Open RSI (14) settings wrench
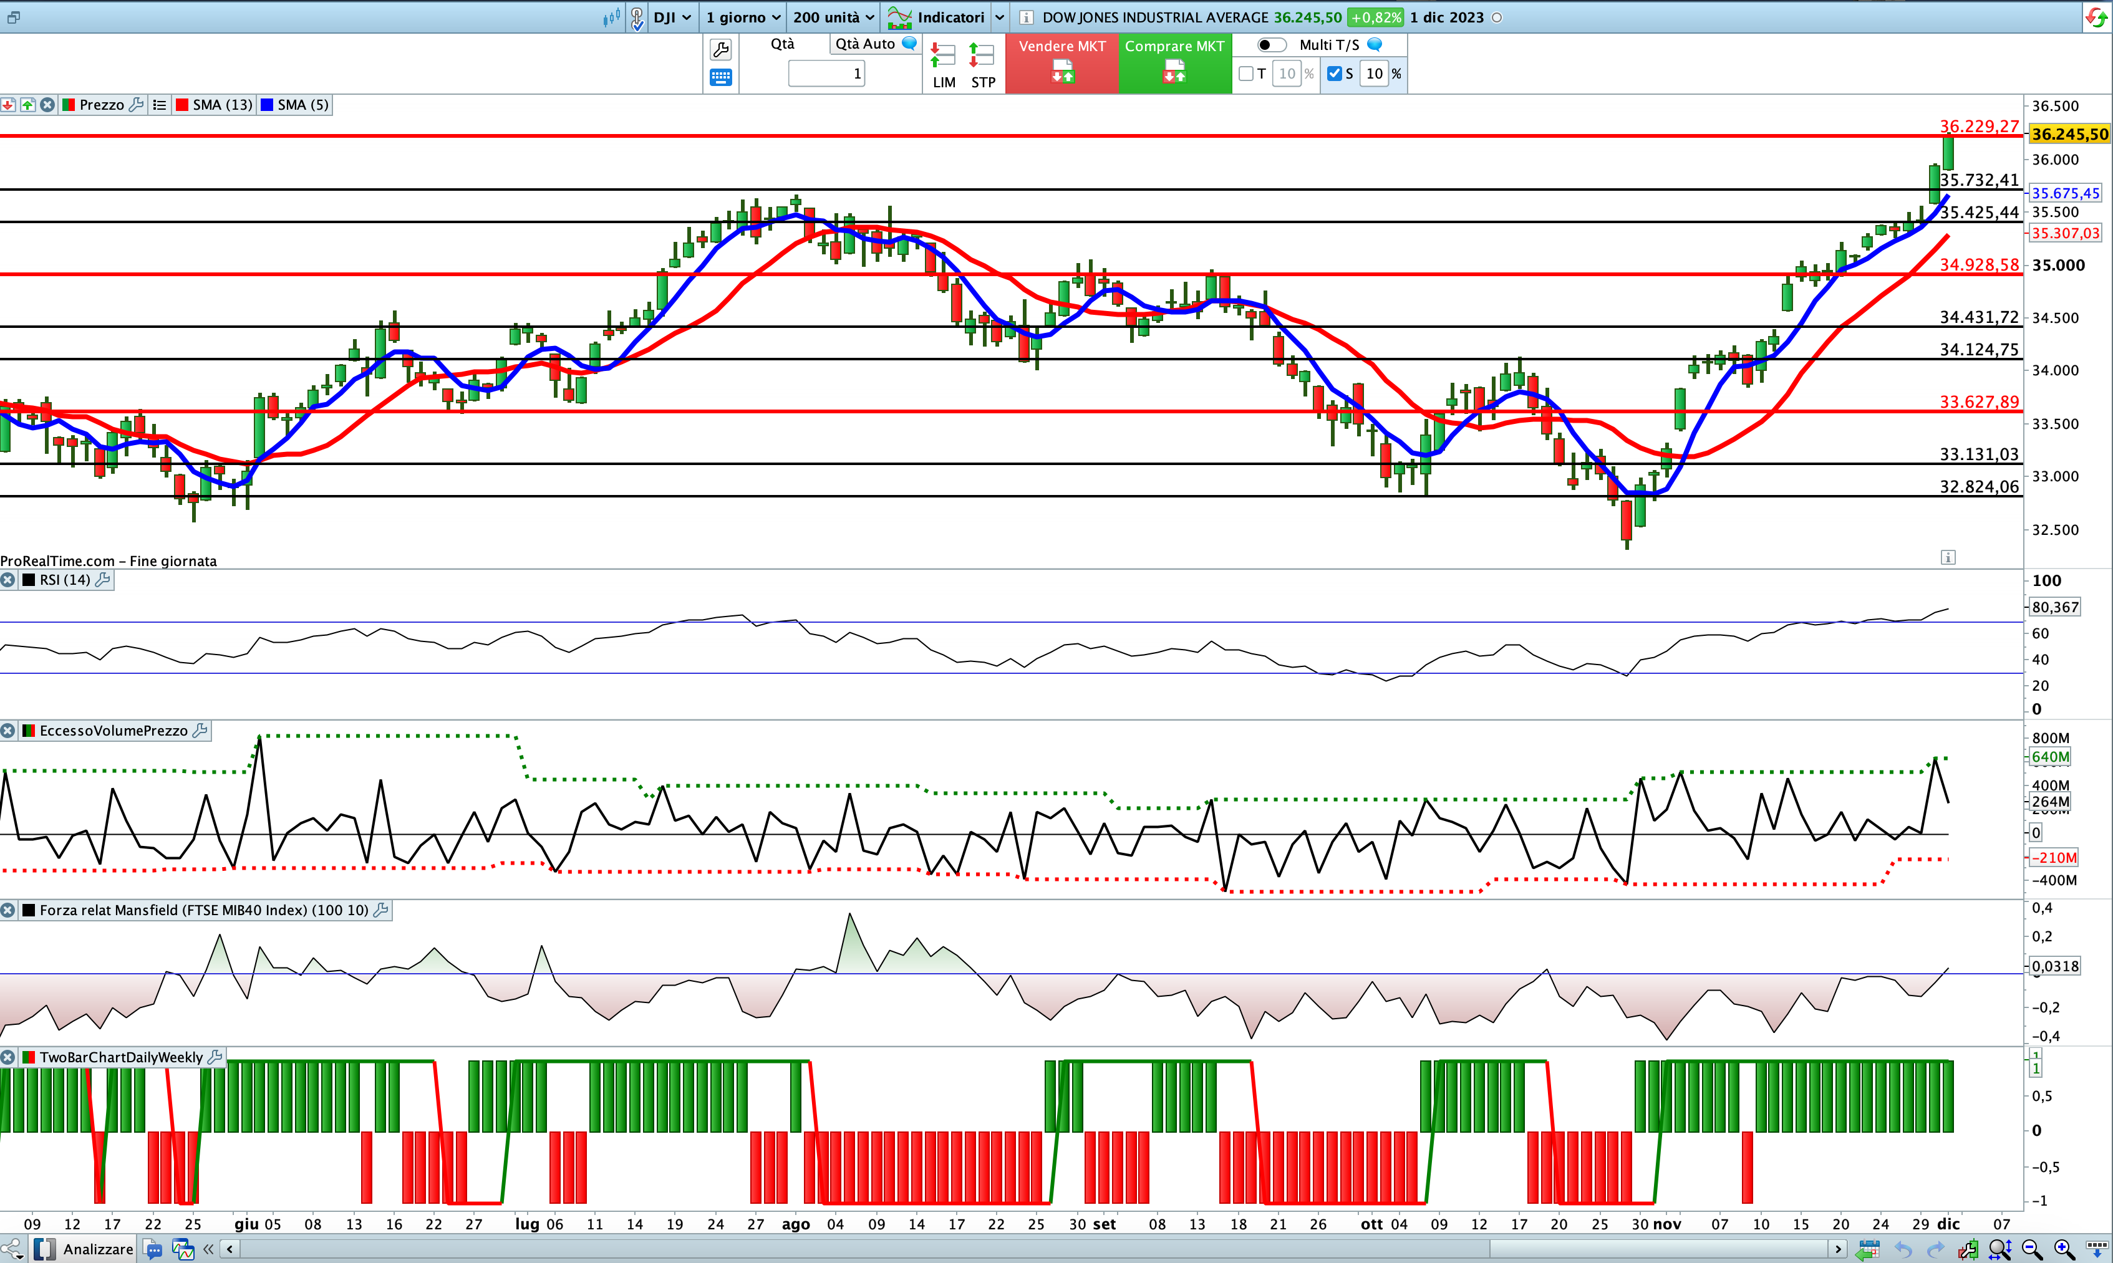This screenshot has width=2113, height=1263. [x=103, y=580]
